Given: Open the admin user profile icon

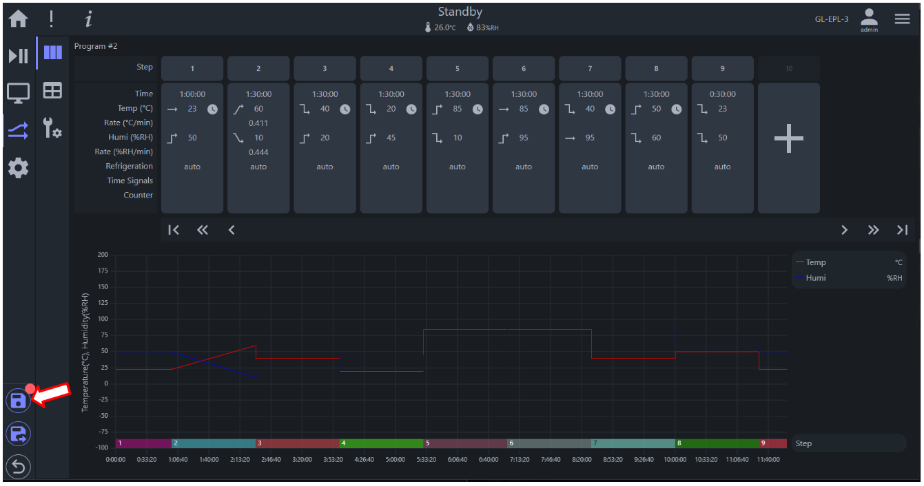Looking at the screenshot, I should coord(870,20).
